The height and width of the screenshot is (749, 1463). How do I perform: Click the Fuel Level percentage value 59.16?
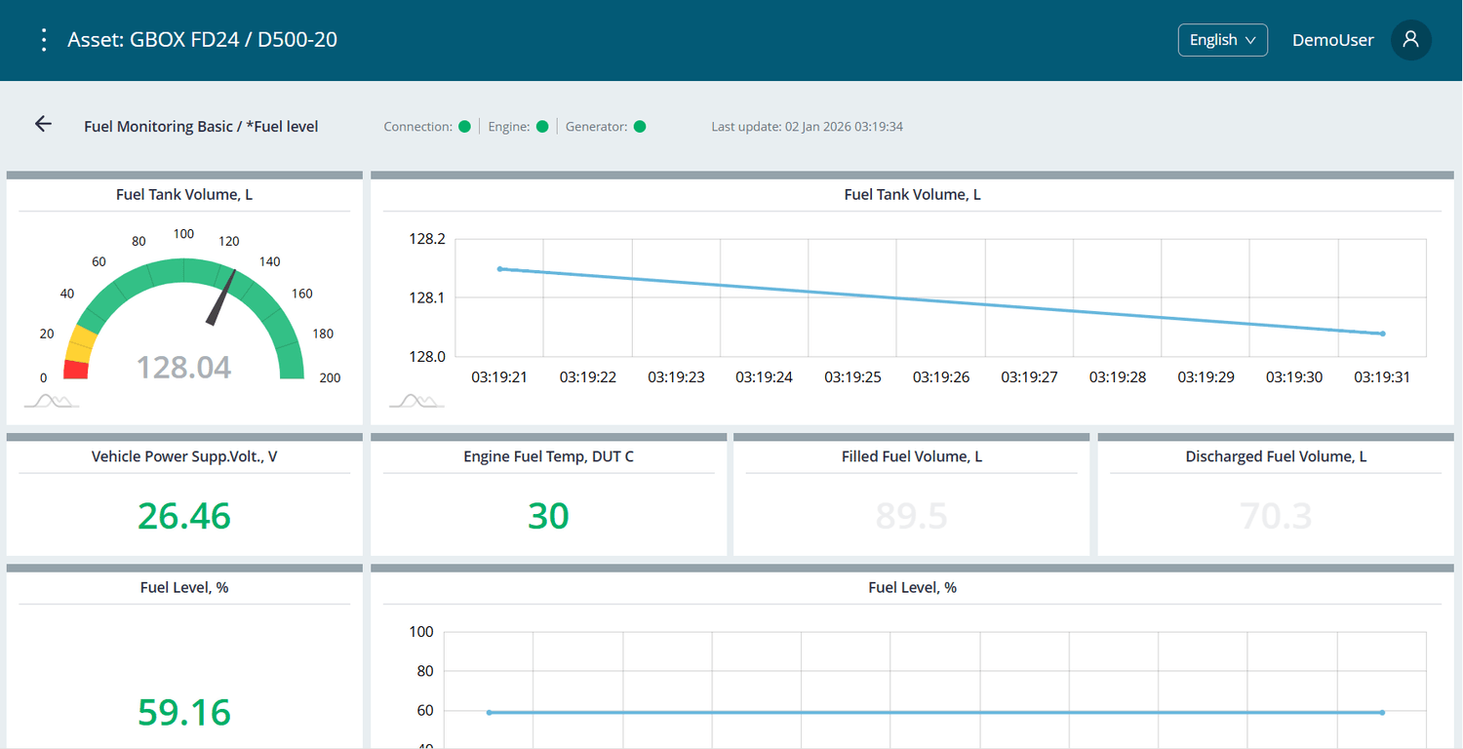click(x=184, y=712)
